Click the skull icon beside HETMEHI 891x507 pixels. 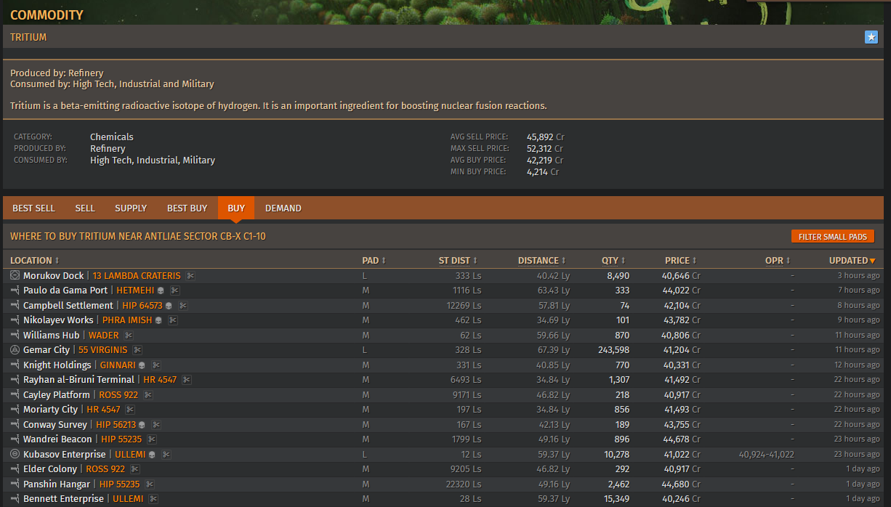point(161,291)
